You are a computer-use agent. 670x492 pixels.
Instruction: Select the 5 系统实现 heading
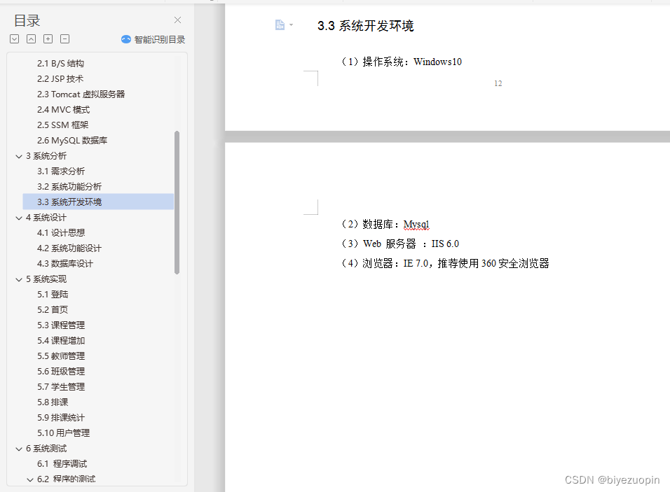46,279
